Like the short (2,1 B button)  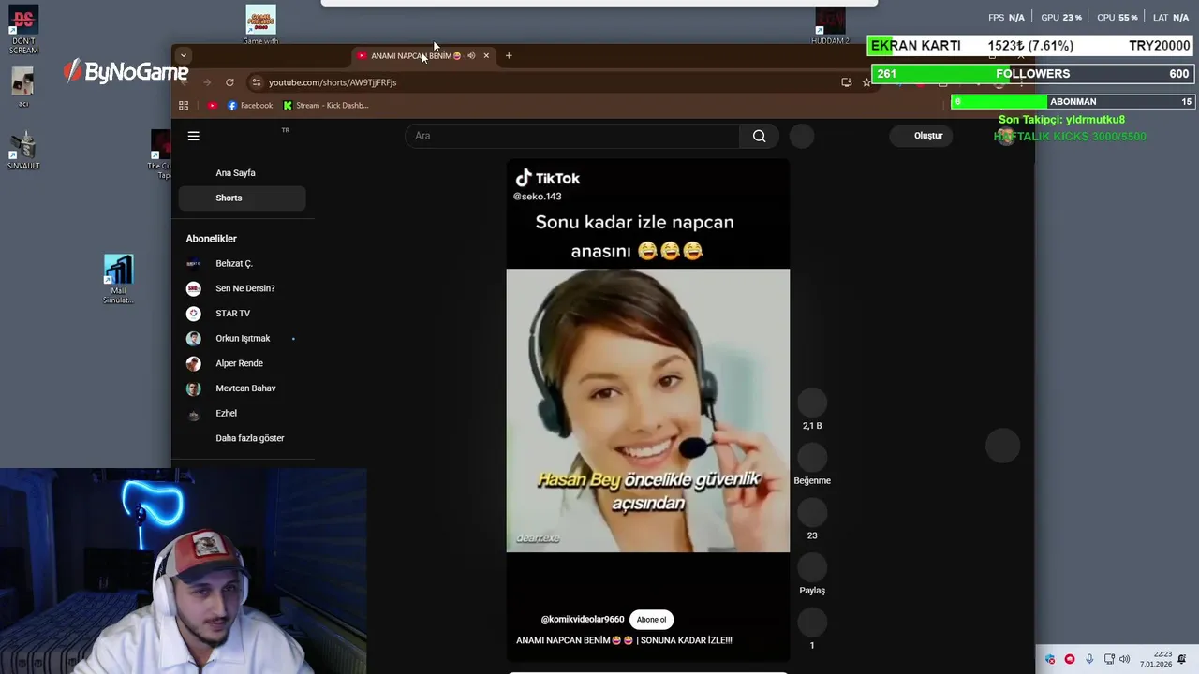tap(812, 403)
